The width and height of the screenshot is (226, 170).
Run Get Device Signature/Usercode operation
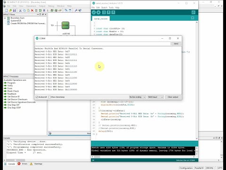pyautogui.click(x=22, y=102)
